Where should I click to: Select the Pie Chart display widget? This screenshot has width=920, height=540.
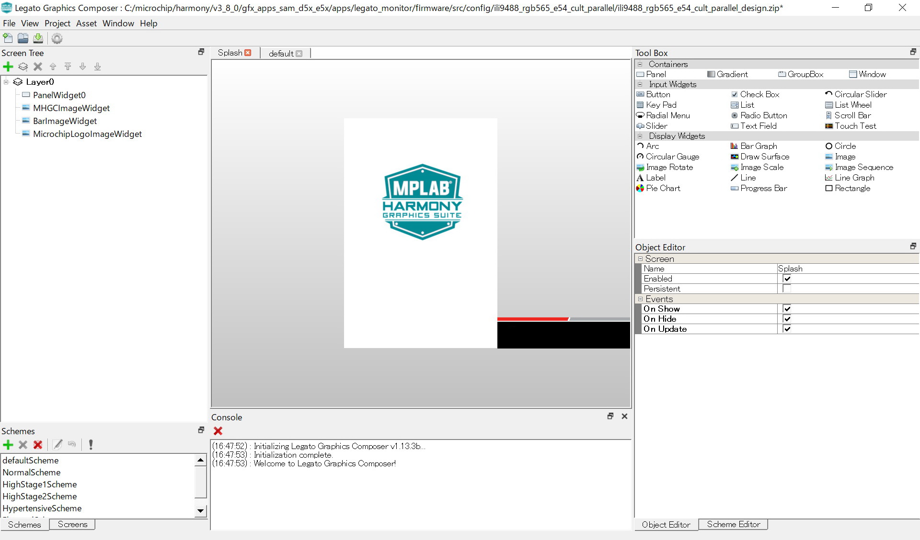pos(658,188)
